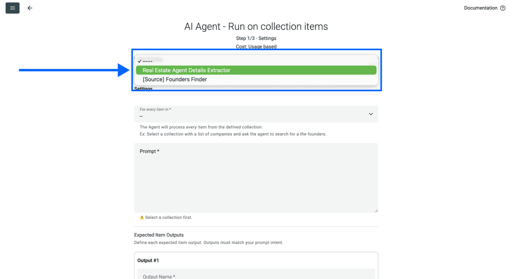The image size is (514, 279).
Task: Click the 'Expected Item Outputs' heading
Action: 159,235
